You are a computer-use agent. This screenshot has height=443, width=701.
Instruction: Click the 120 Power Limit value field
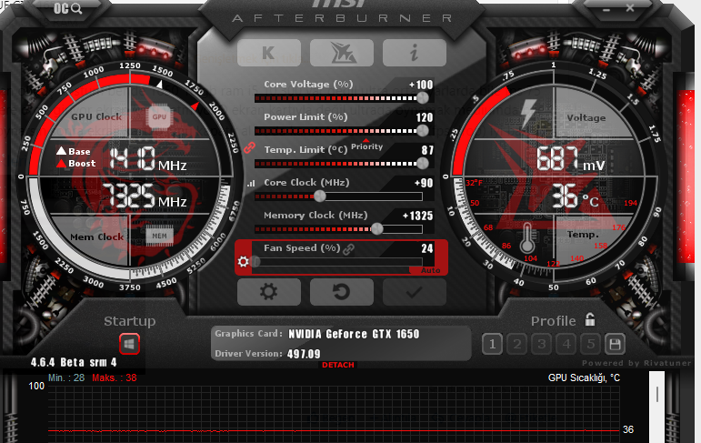(425, 117)
